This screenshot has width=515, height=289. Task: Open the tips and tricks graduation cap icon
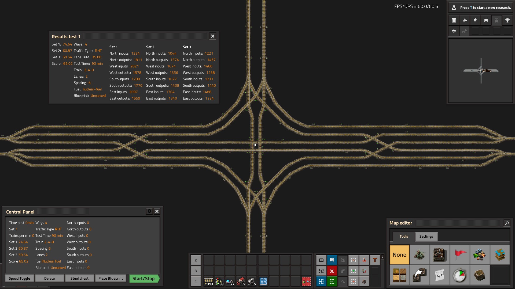(454, 31)
